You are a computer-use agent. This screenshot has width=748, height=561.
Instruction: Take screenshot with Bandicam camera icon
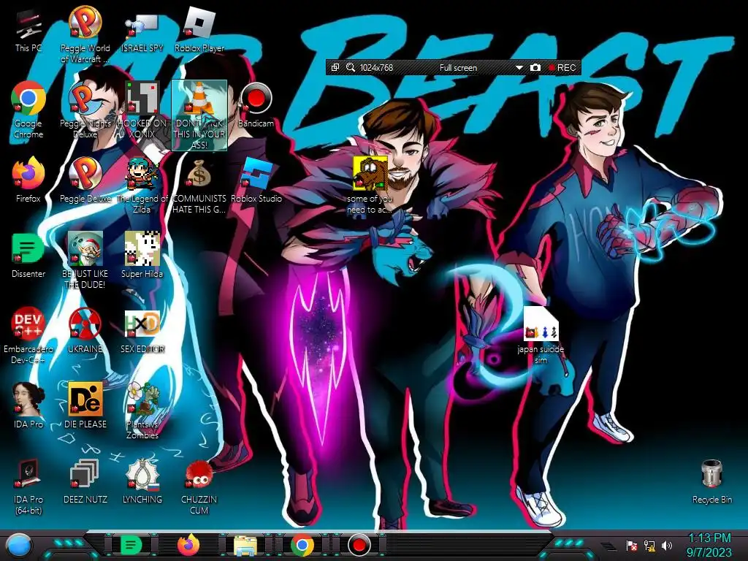(535, 68)
